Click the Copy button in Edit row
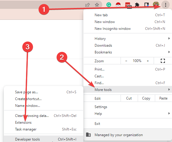 coord(146,98)
